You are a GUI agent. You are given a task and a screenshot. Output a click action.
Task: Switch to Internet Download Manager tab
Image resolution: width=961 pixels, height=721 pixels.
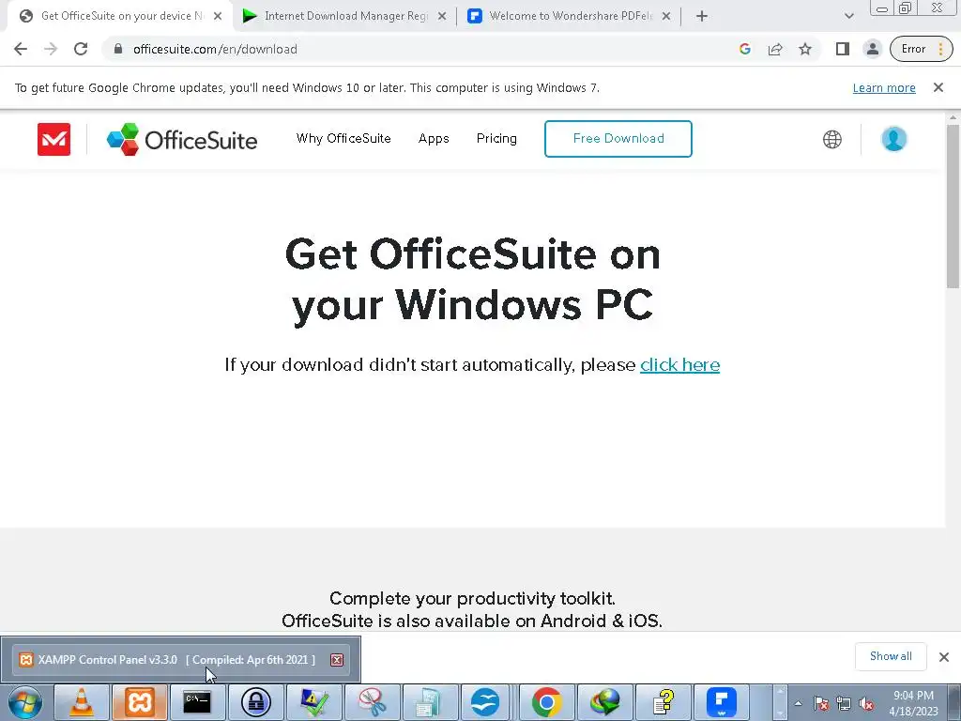[x=344, y=16]
